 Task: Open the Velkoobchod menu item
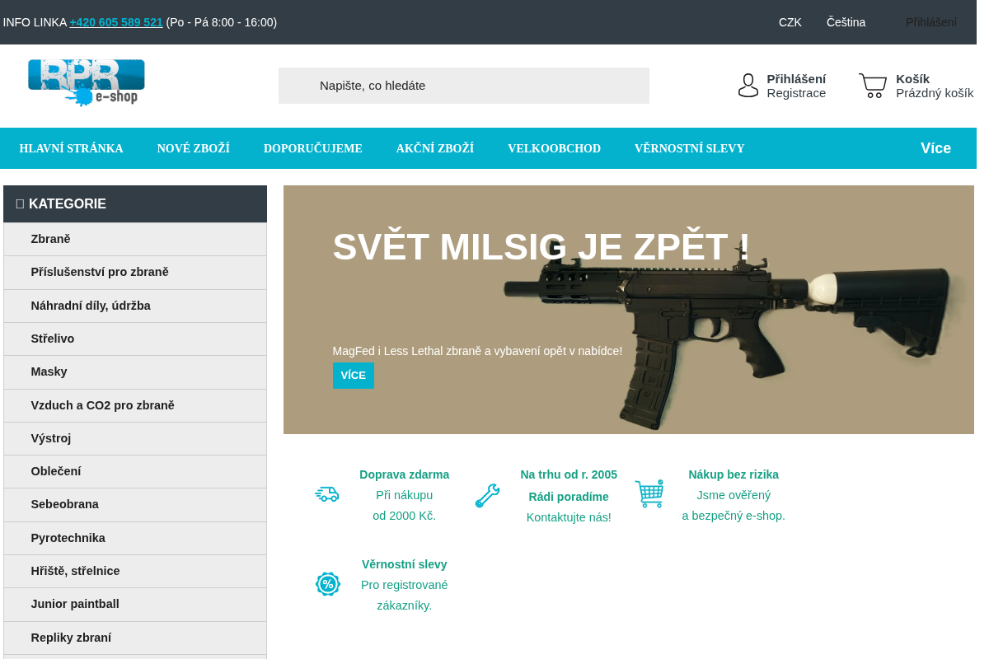tap(554, 148)
